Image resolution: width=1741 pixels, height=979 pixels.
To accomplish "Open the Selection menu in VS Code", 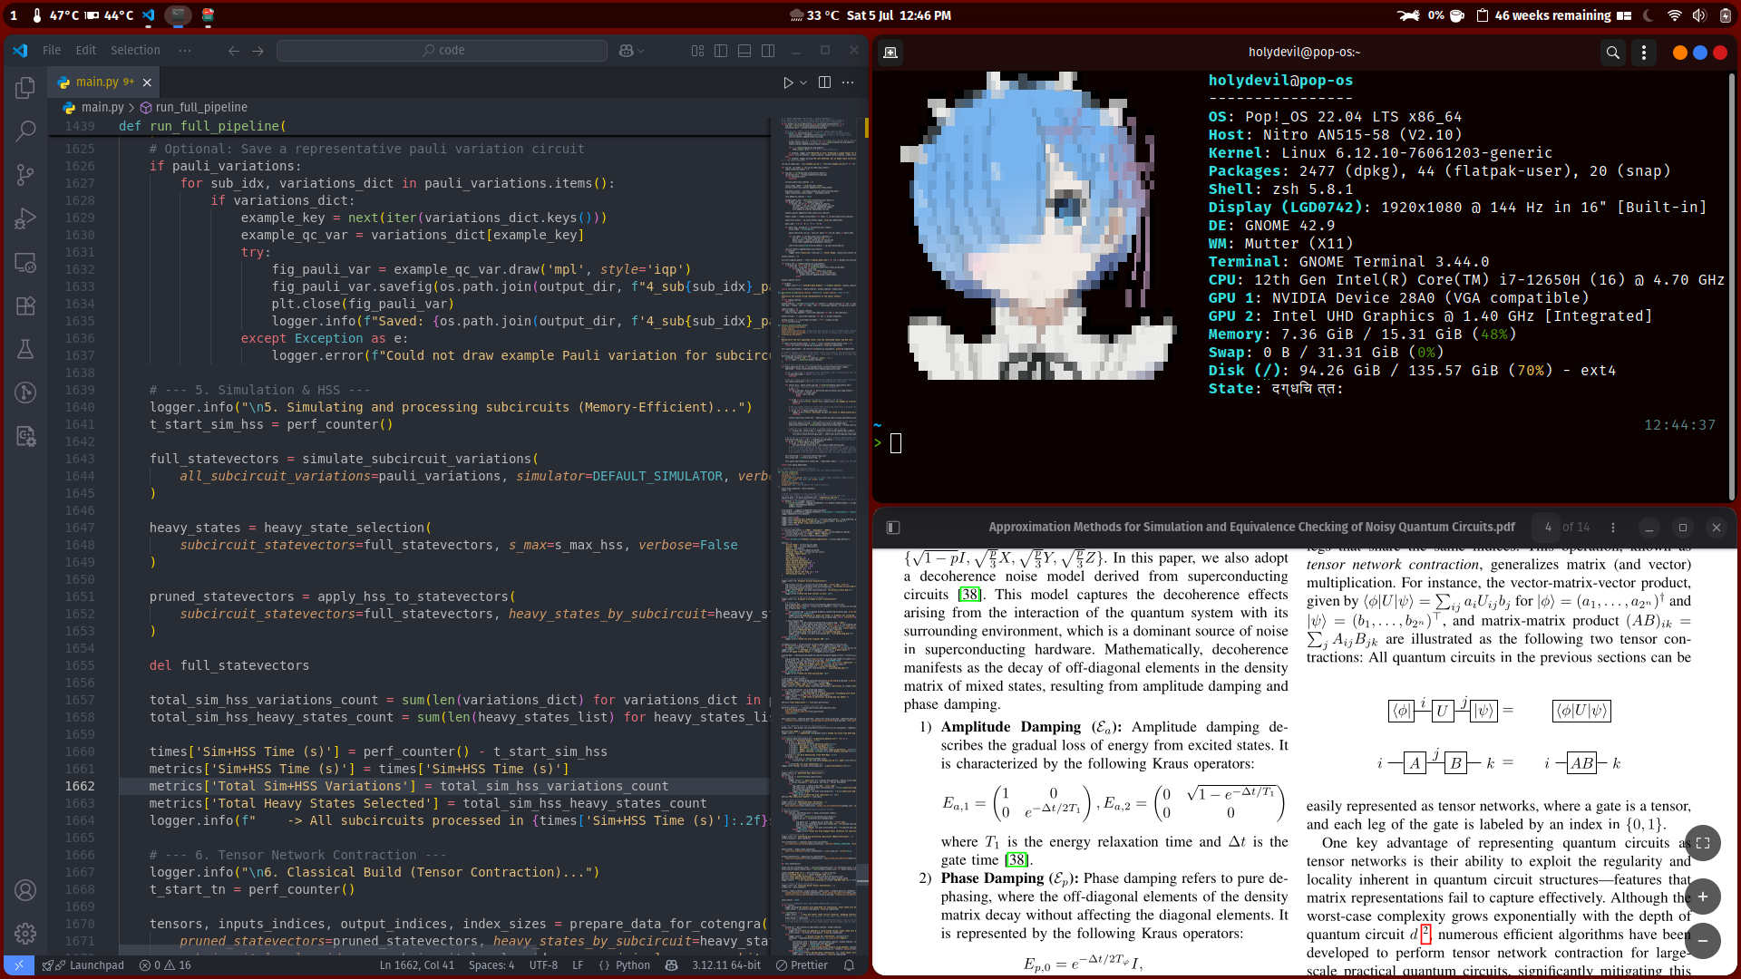I will 135,51.
